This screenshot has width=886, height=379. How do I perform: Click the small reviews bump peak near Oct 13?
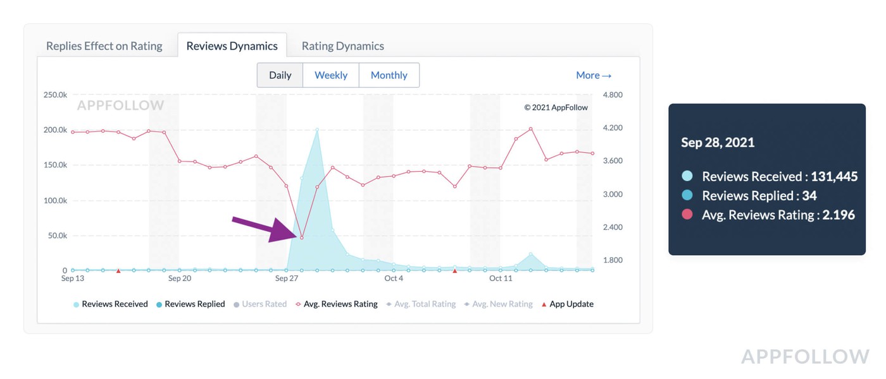531,254
